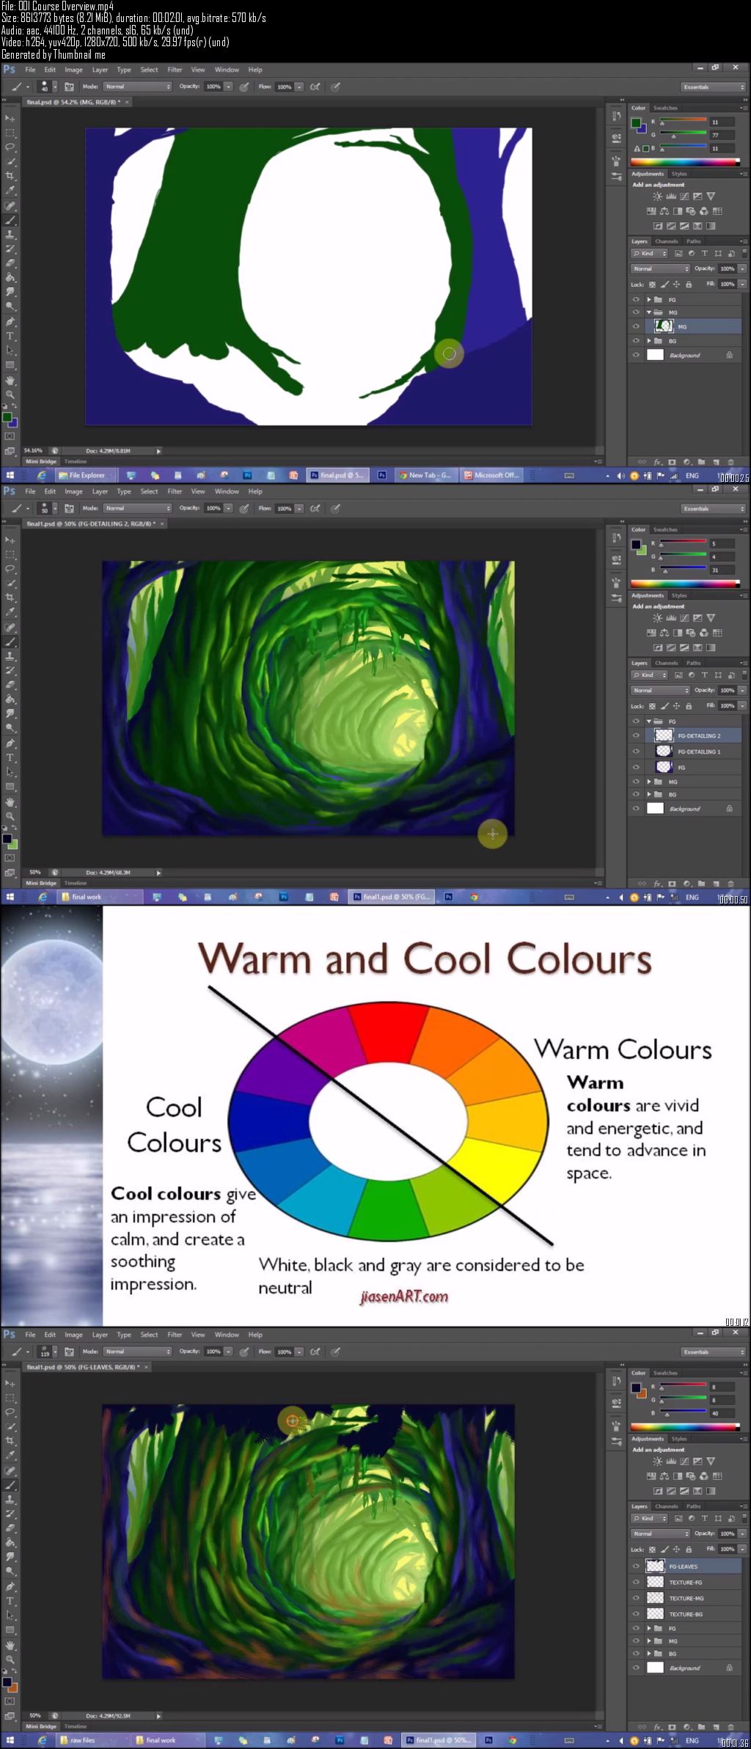Viewport: 751px width, 1749px height.
Task: Toggle Brush panel icon in FG-LEAVES options bar
Action: pyautogui.click(x=69, y=1352)
